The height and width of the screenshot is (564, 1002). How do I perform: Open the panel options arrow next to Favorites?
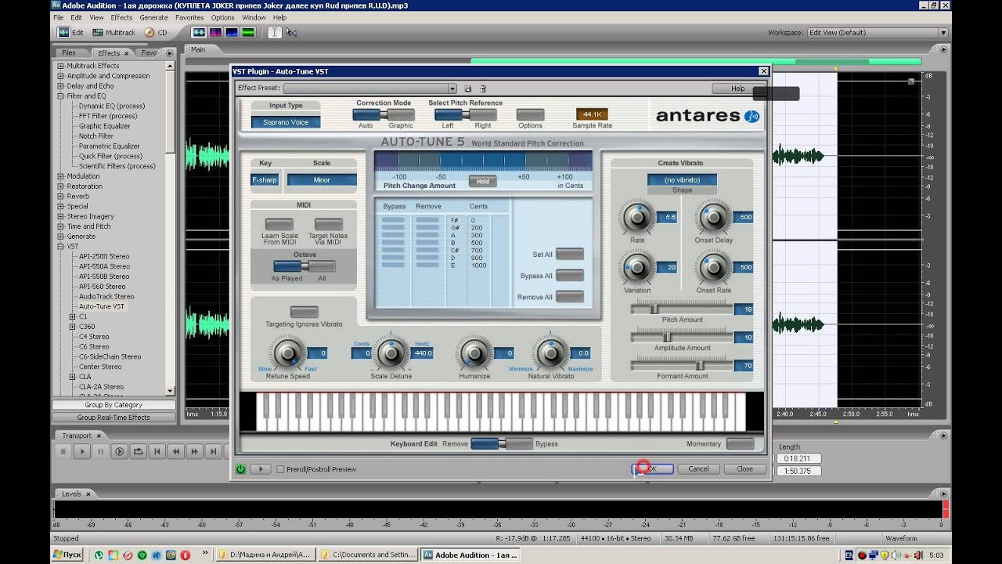tap(170, 53)
